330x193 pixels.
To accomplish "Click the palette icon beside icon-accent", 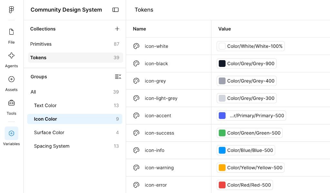I will pyautogui.click(x=136, y=115).
